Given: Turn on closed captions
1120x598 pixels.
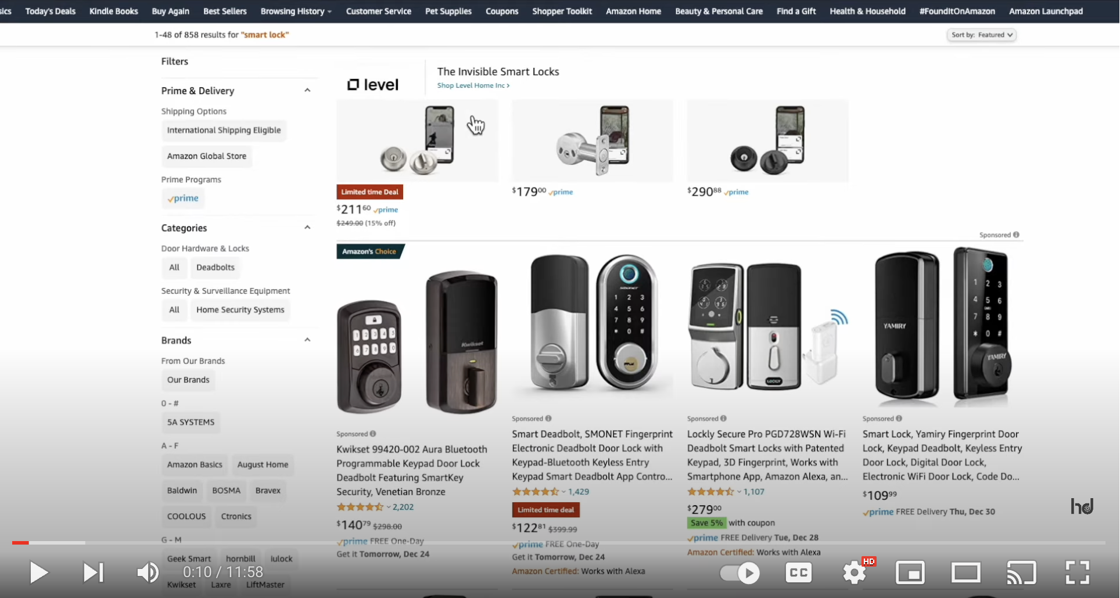Looking at the screenshot, I should pyautogui.click(x=799, y=573).
